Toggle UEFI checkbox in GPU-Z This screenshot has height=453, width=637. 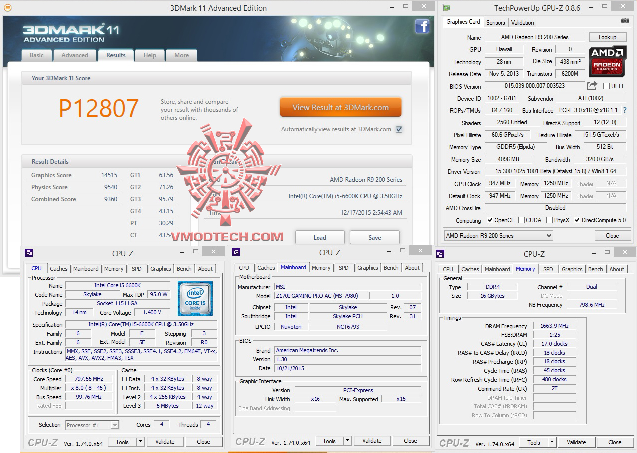click(x=607, y=86)
